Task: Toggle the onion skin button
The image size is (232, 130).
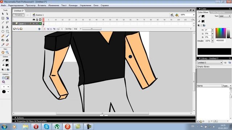Action: (48, 29)
